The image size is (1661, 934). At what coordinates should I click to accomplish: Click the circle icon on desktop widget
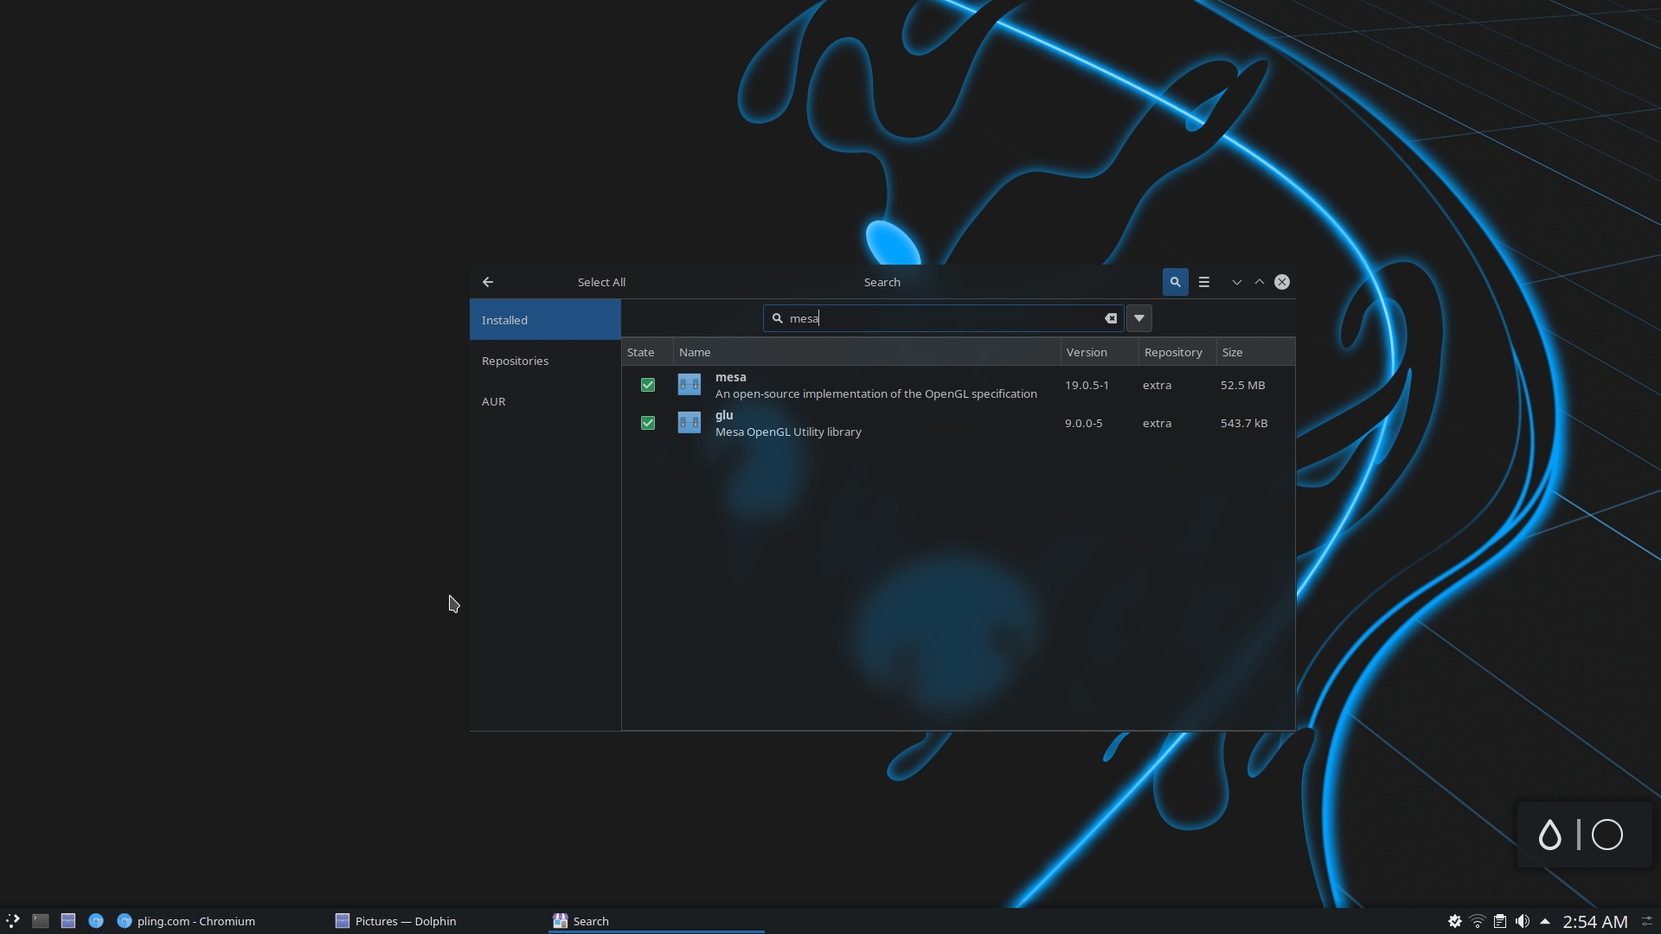(x=1607, y=835)
